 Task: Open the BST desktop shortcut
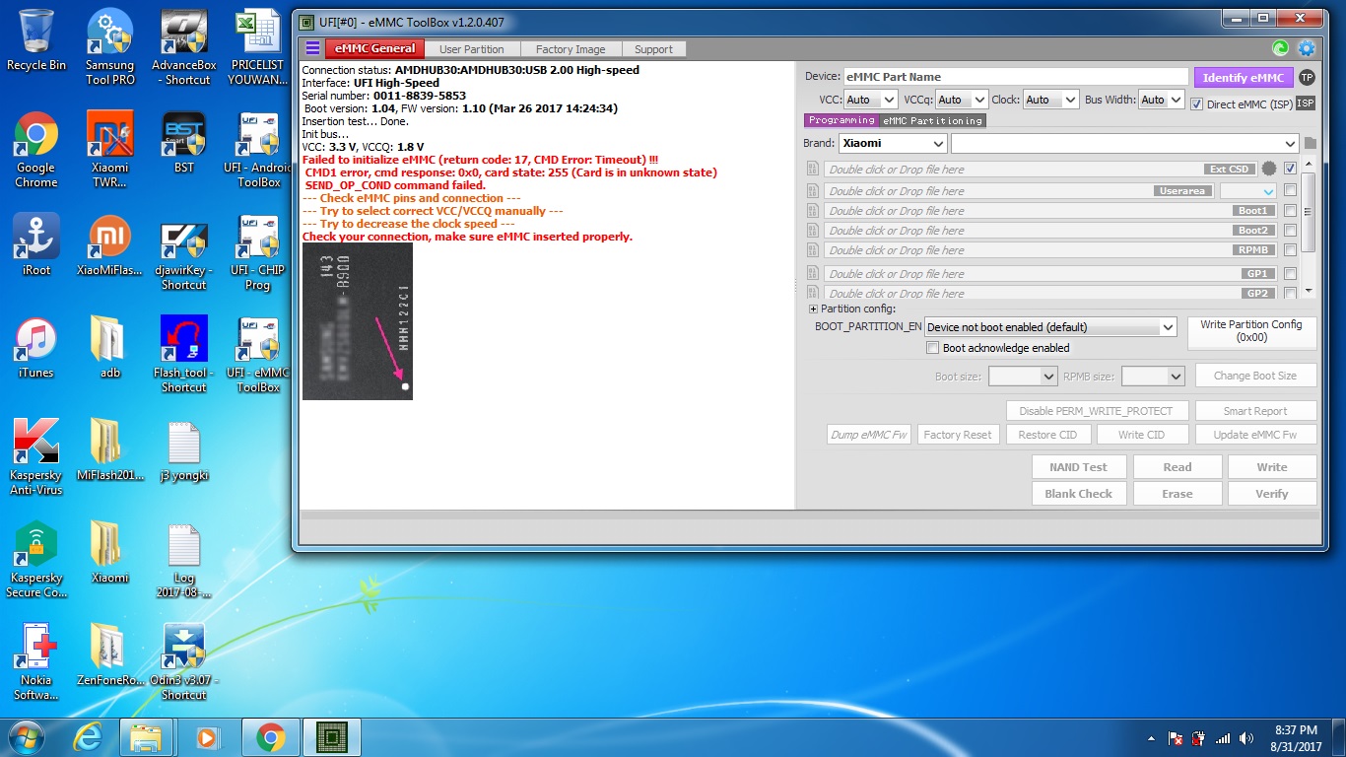point(184,143)
